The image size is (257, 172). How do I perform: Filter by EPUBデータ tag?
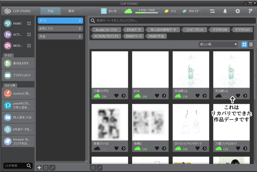(x=133, y=30)
